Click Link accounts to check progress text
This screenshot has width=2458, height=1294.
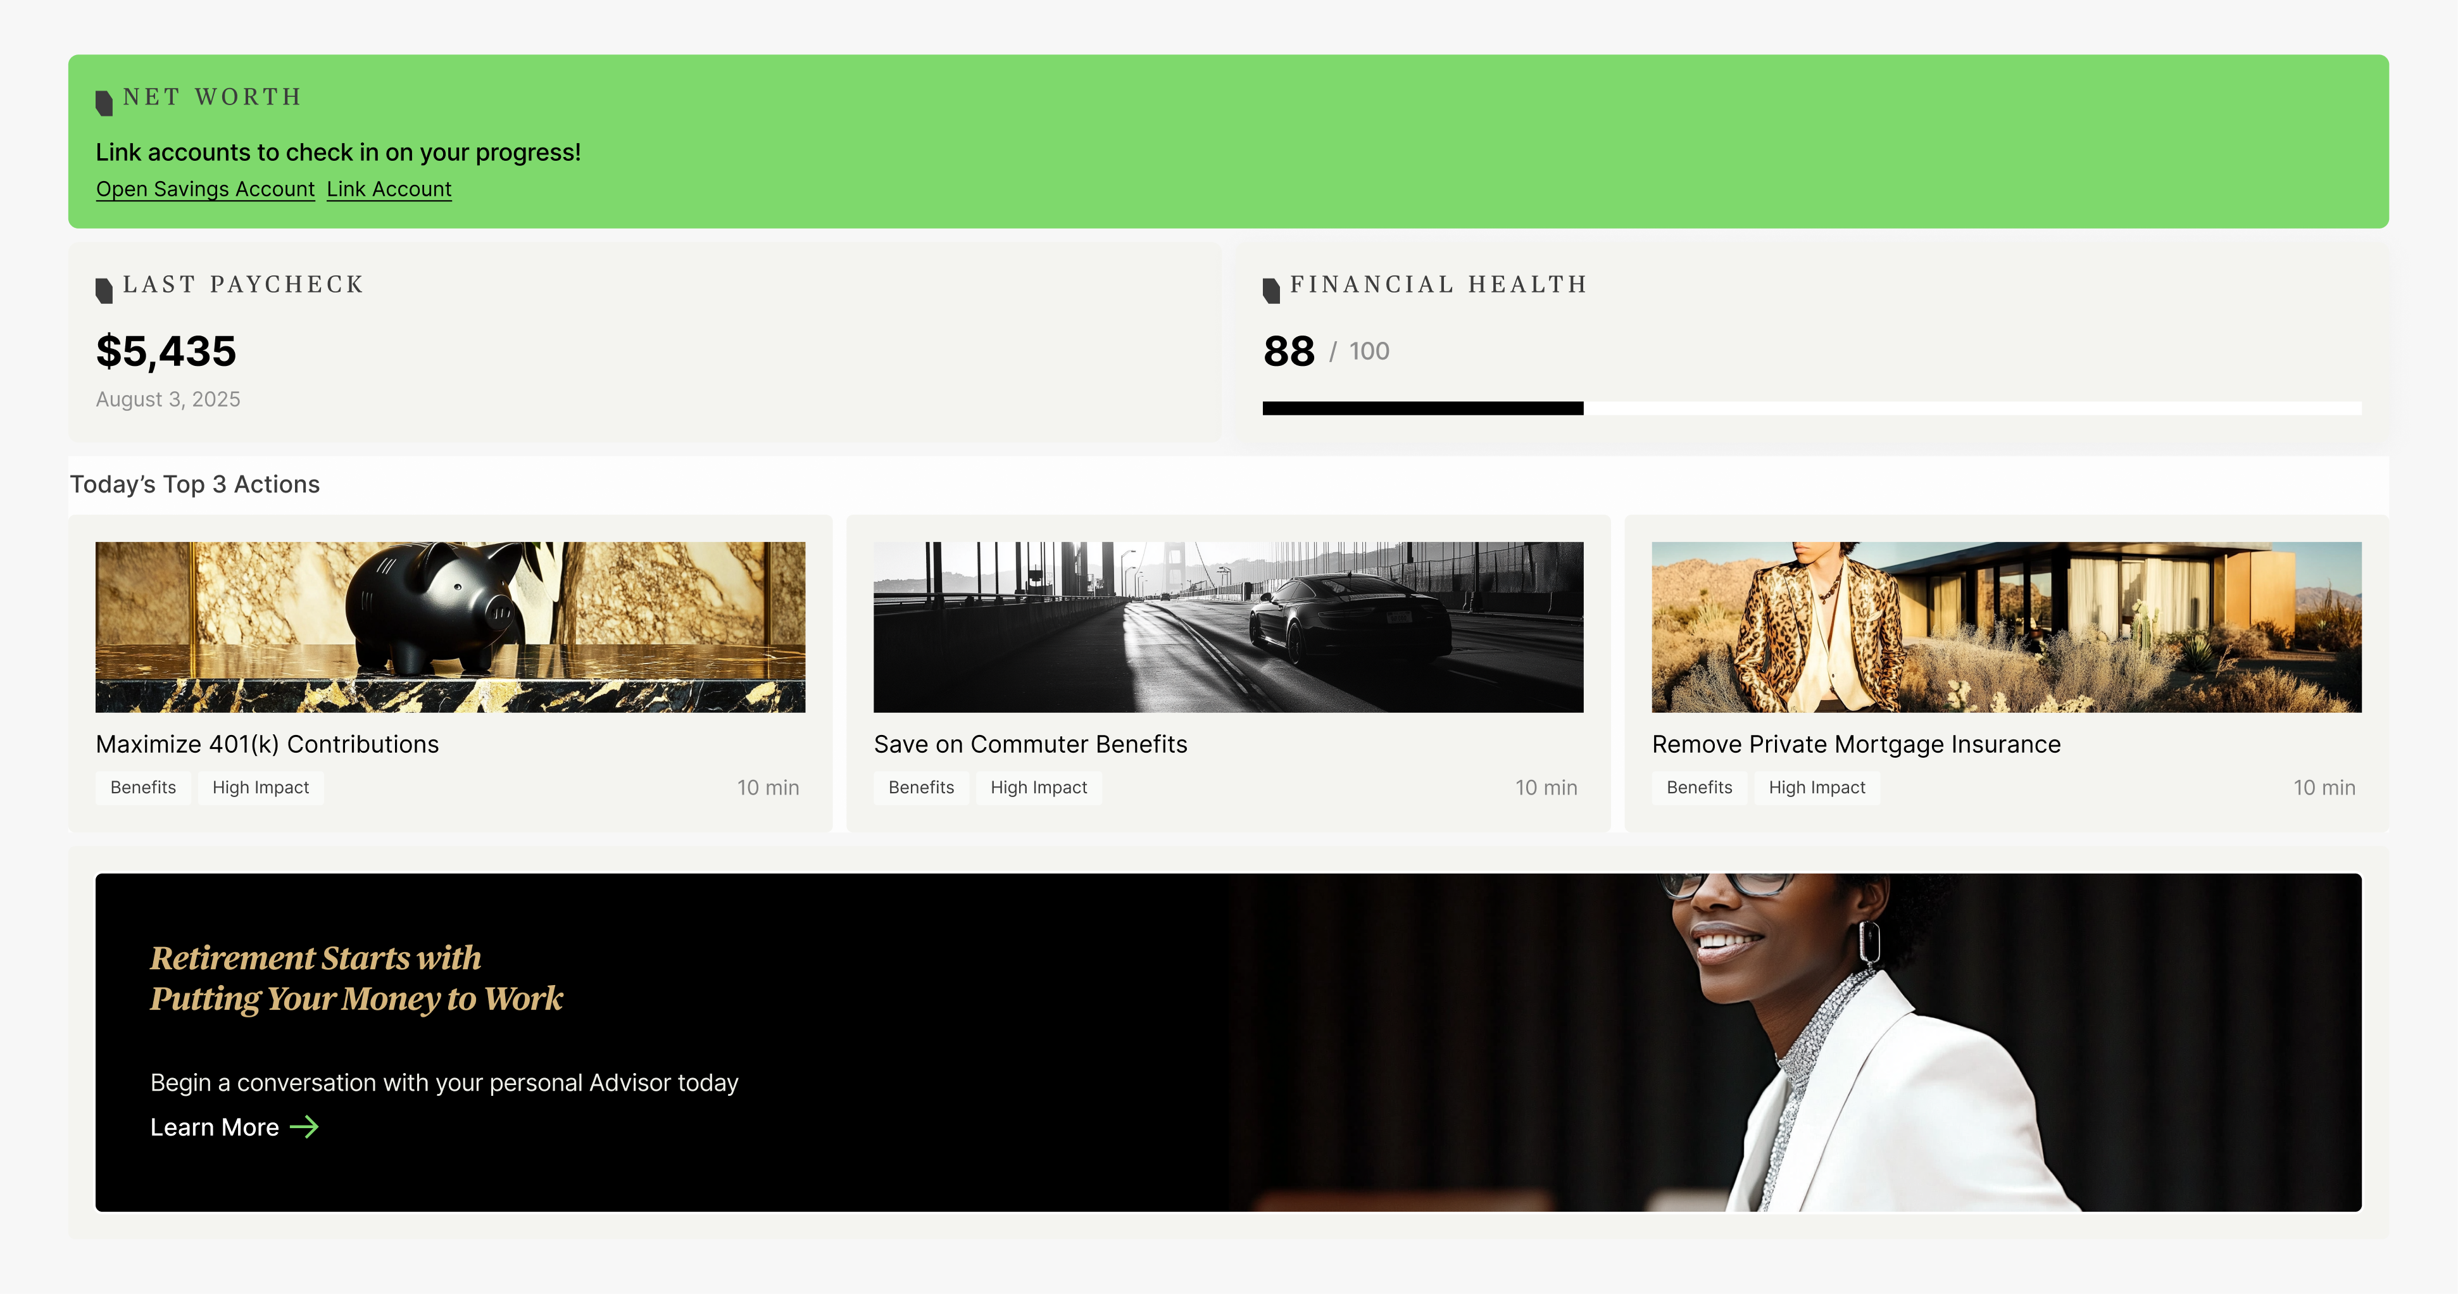point(338,152)
